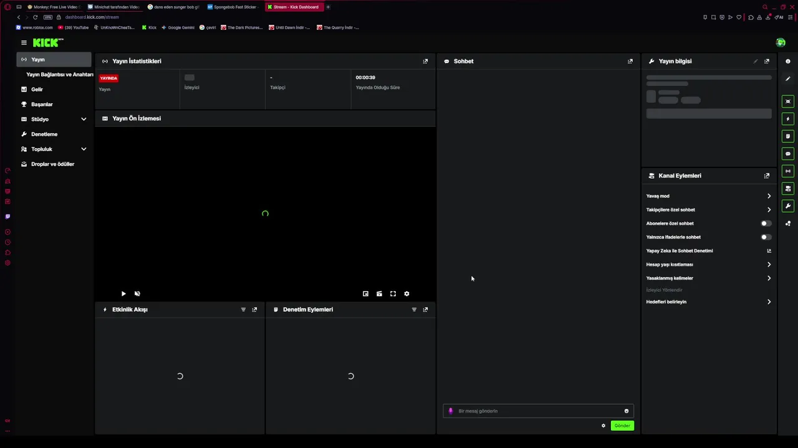Pop out the Yayın İstatistikleri panel
The width and height of the screenshot is (798, 448).
click(x=425, y=61)
